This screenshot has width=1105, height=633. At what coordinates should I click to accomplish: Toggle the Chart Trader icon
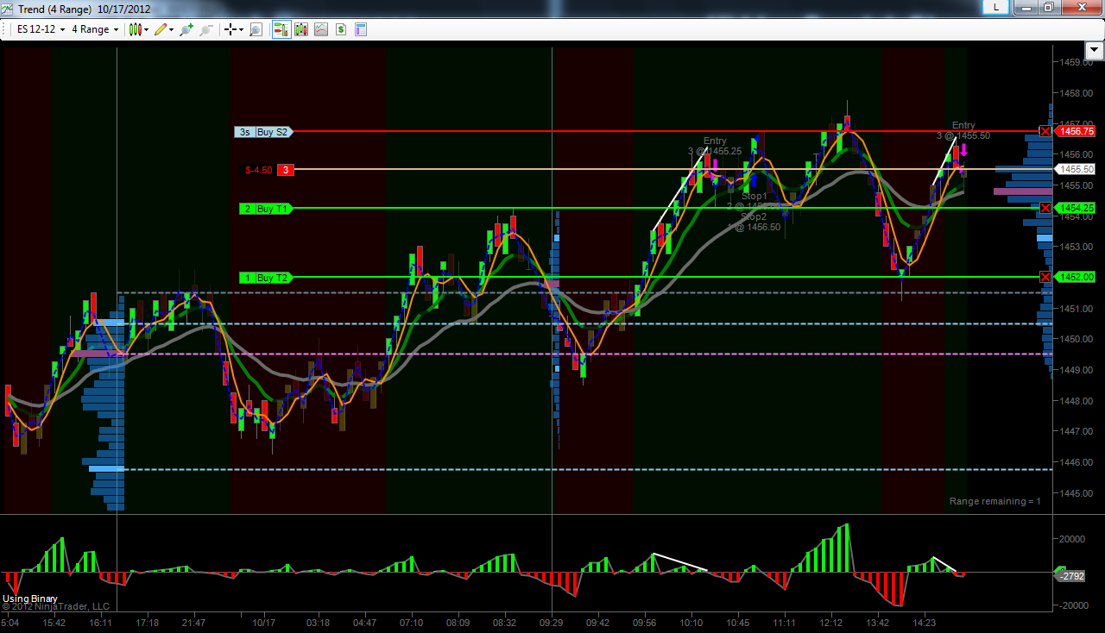[x=281, y=29]
